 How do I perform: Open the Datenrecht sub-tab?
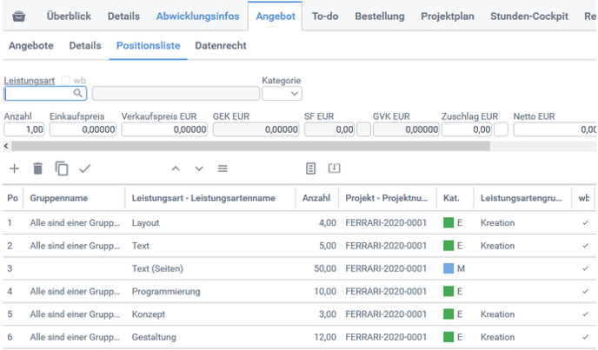[x=220, y=46]
